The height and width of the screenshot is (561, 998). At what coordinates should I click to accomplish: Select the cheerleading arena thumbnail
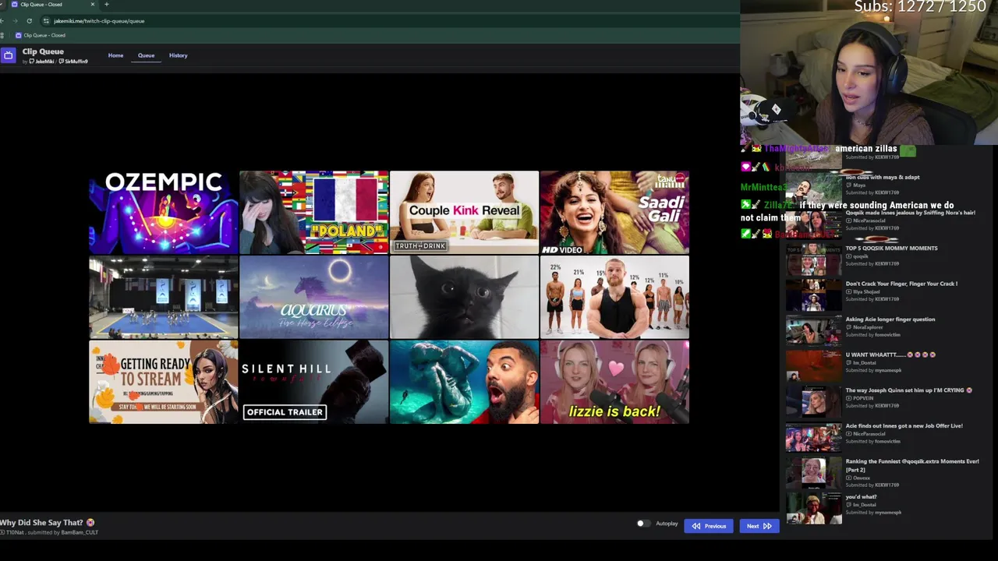pos(164,298)
